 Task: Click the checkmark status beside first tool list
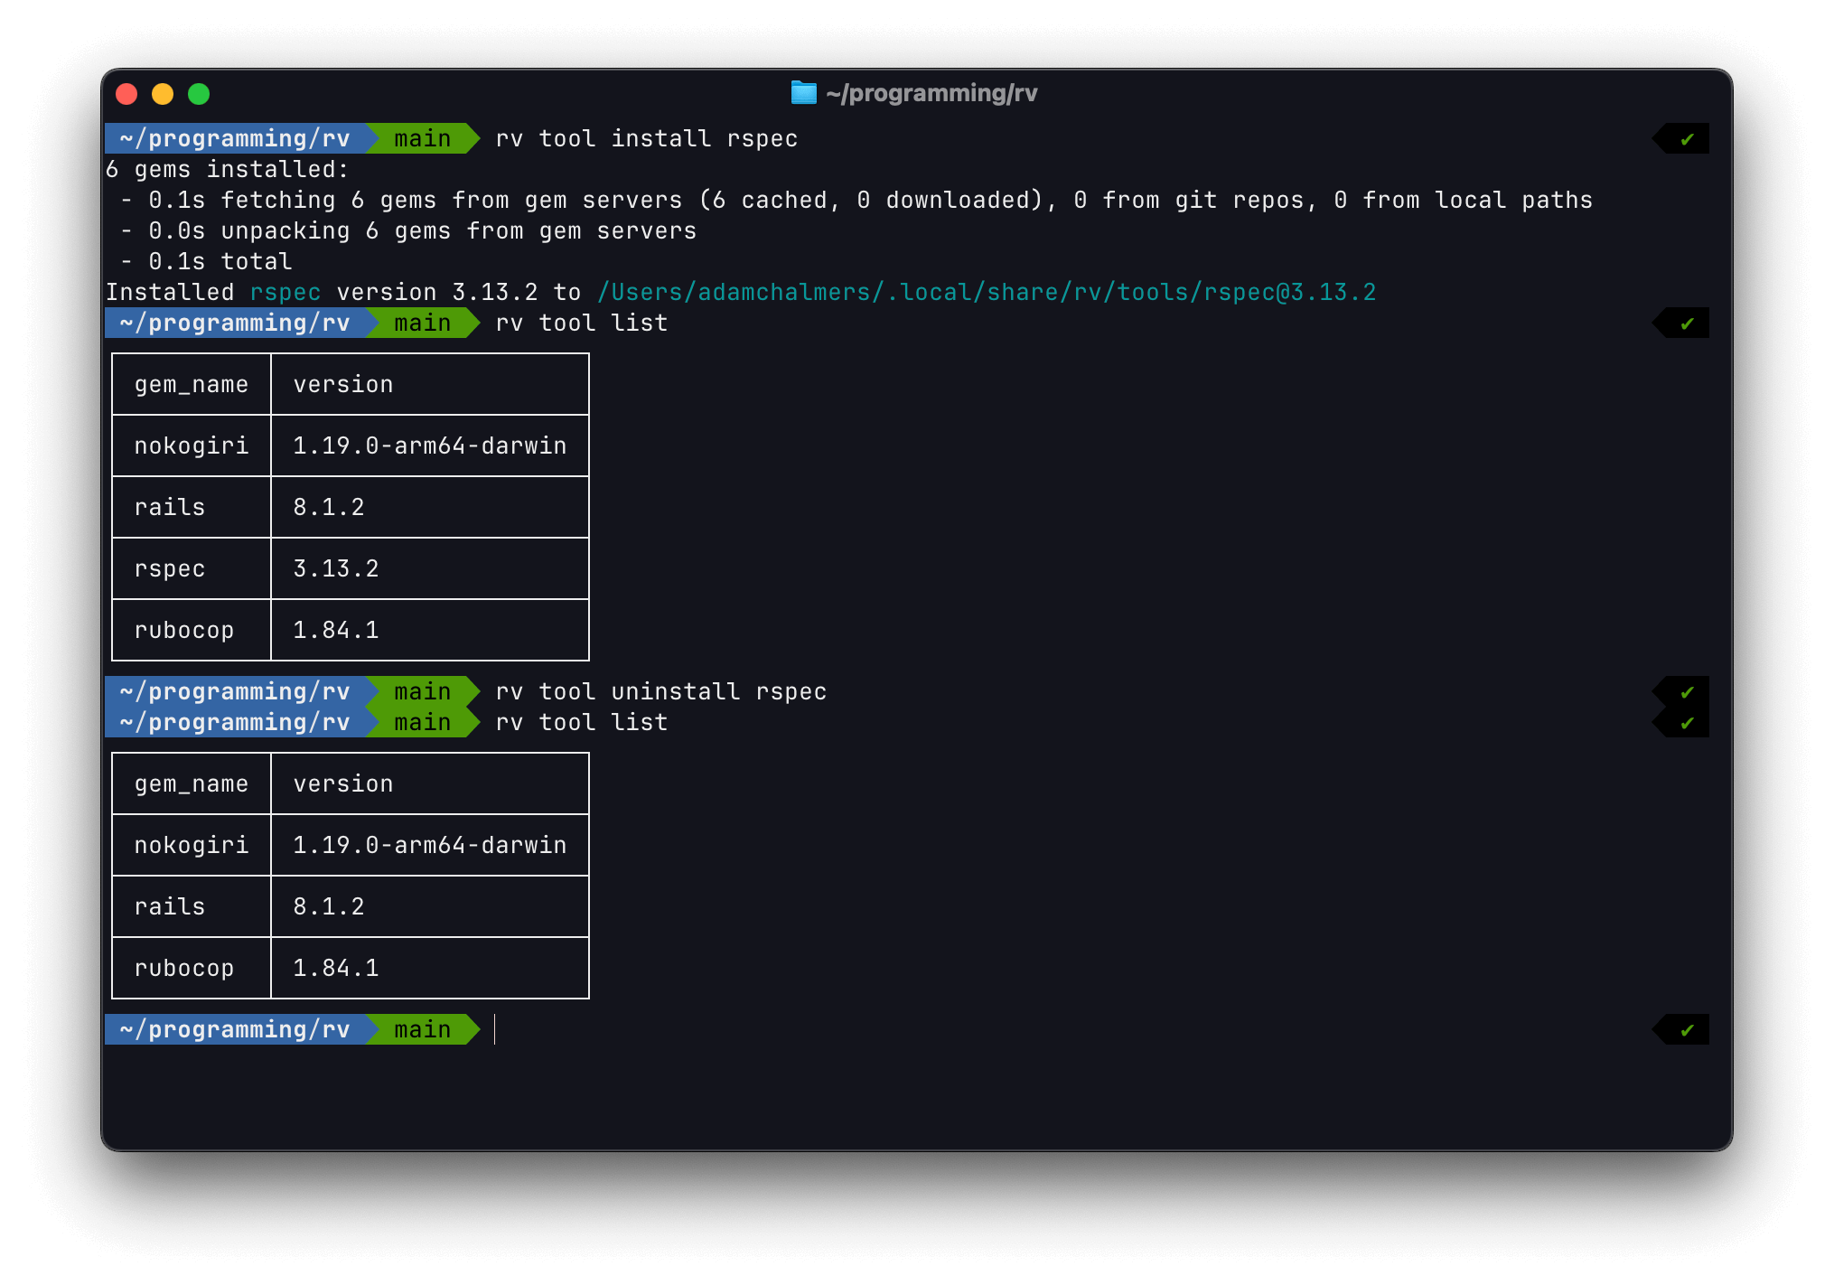tap(1687, 324)
